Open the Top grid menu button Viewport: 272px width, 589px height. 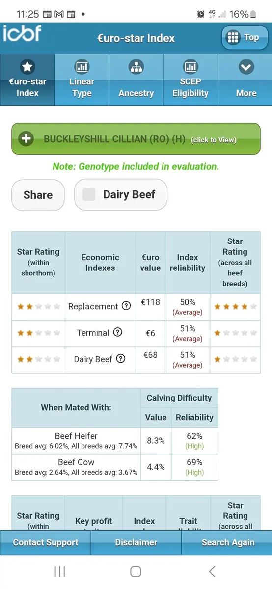[x=245, y=38]
